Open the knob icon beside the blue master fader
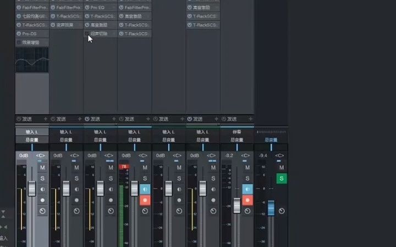 (x=282, y=211)
